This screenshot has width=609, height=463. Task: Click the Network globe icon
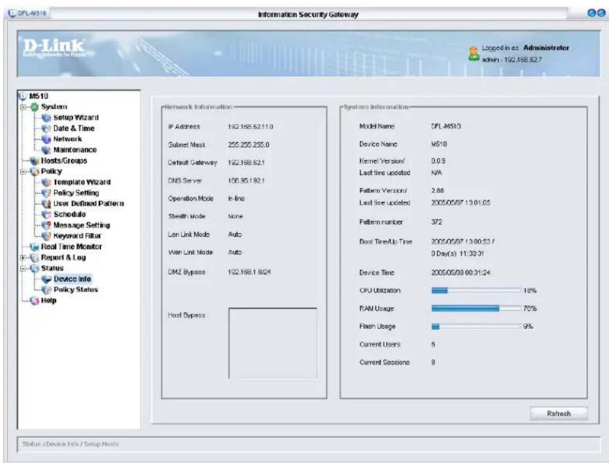click(x=46, y=139)
